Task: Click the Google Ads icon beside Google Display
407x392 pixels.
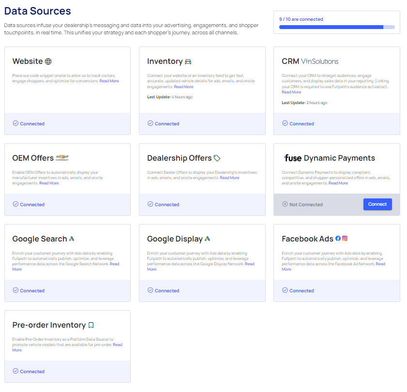Action: [x=207, y=239]
